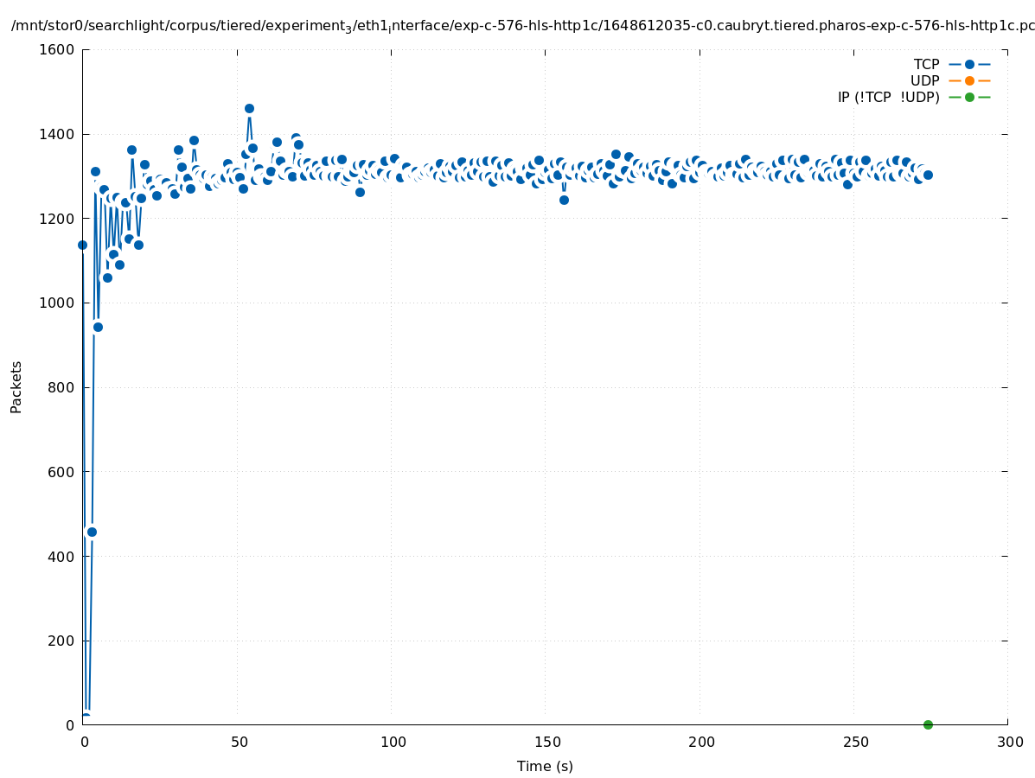
Task: Select the IP (!TCP !UDP) legend label
Action: (888, 97)
